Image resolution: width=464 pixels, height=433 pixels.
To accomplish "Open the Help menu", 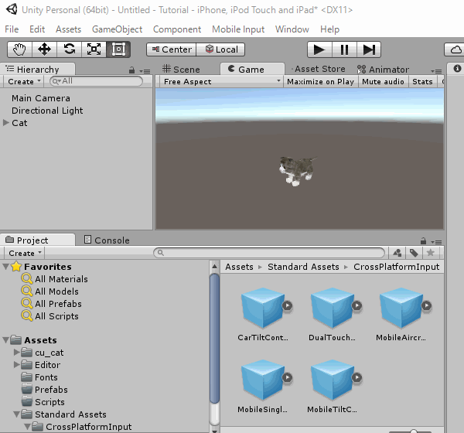I will coord(329,29).
